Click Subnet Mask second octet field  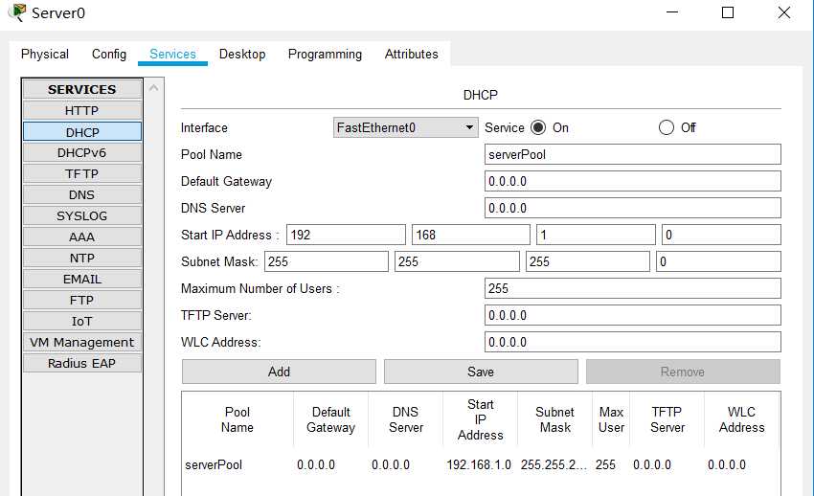click(457, 261)
